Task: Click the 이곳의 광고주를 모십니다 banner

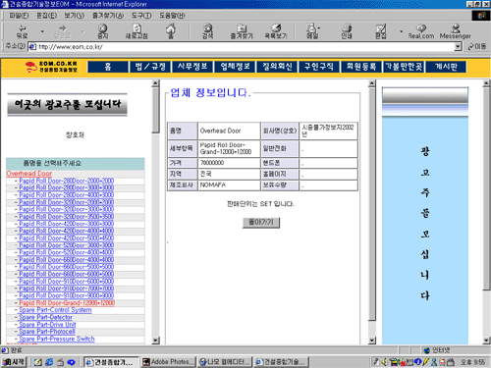Action: tap(67, 105)
